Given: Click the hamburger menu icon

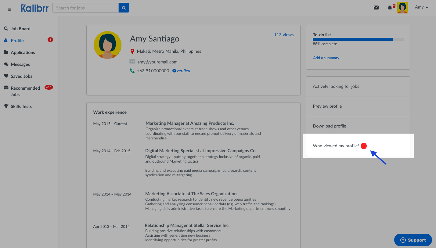Looking at the screenshot, I should coord(9,9).
